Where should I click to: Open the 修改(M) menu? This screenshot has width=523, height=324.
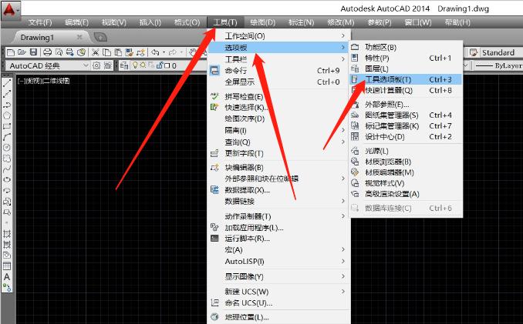click(x=340, y=22)
